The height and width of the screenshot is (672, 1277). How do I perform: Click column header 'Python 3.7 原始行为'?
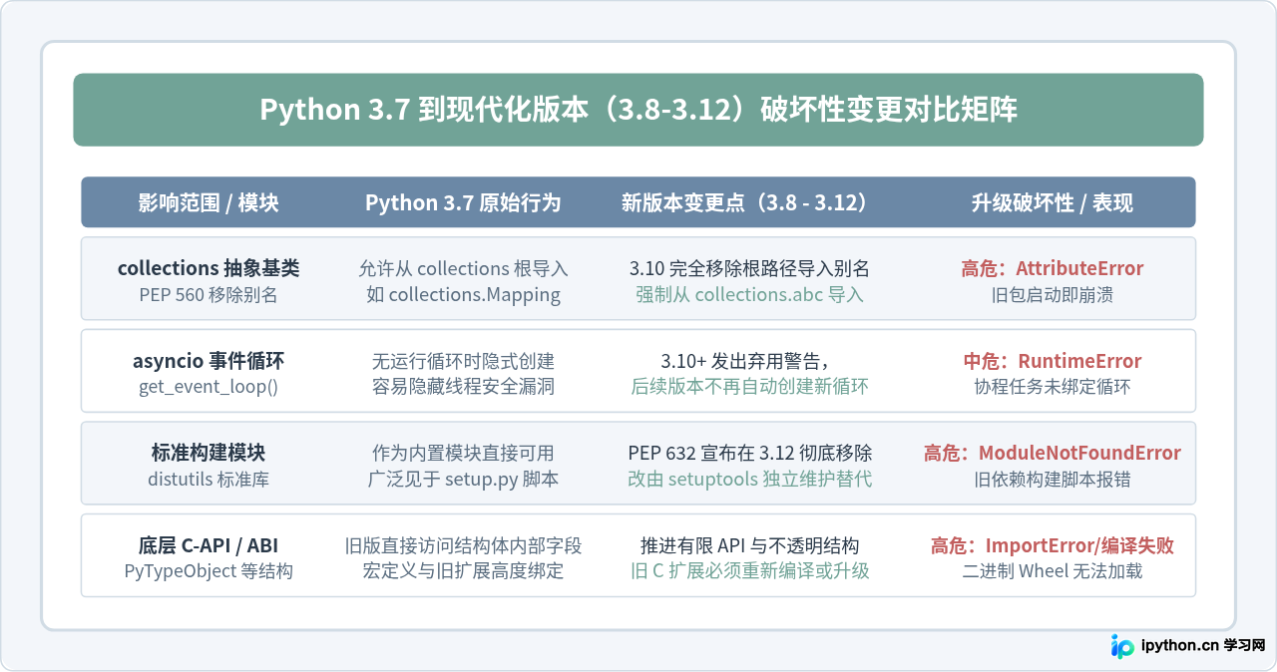(463, 203)
